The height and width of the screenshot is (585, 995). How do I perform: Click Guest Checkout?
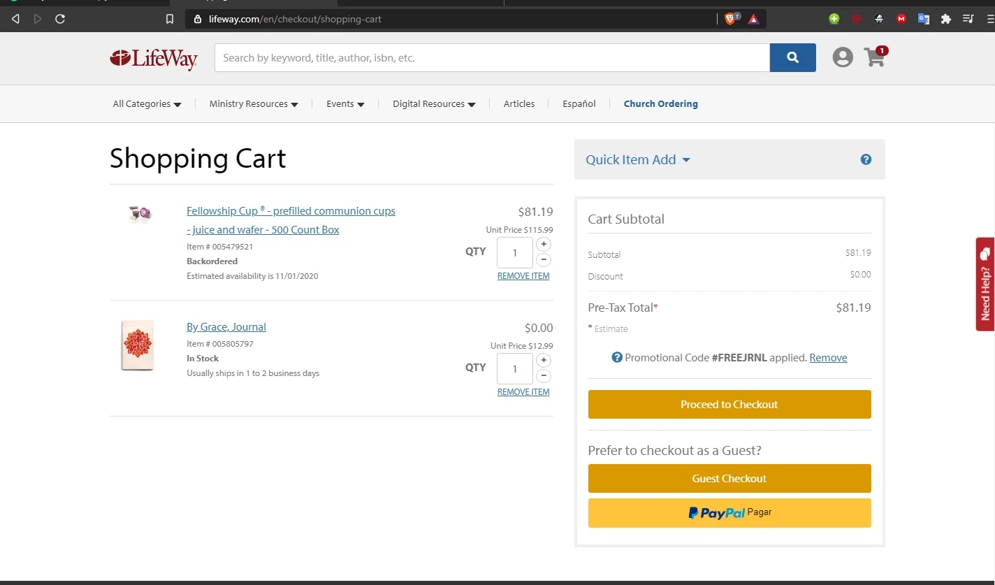pyautogui.click(x=729, y=478)
